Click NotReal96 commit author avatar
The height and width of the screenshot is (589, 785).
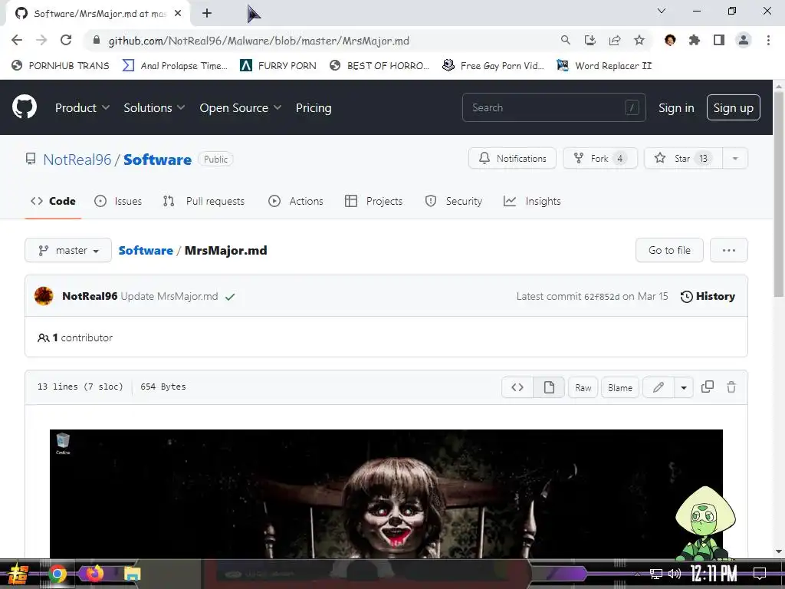point(44,296)
